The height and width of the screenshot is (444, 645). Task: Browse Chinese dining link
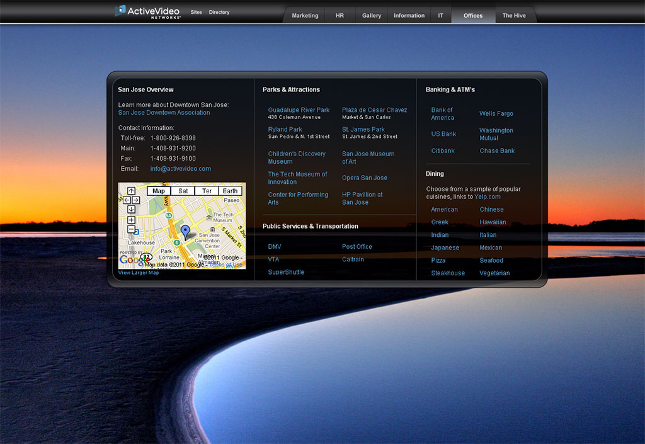491,209
